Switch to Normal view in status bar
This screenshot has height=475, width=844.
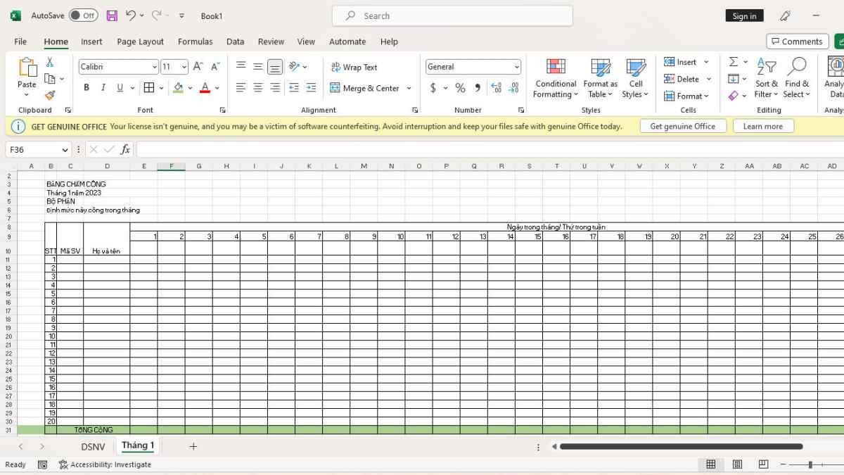point(711,464)
